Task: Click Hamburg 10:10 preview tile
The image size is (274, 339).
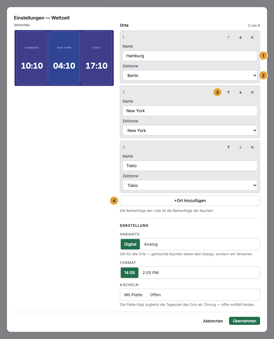Action: [x=32, y=58]
